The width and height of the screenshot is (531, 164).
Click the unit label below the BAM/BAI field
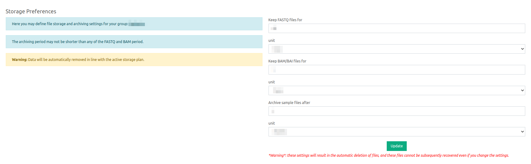tap(272, 82)
